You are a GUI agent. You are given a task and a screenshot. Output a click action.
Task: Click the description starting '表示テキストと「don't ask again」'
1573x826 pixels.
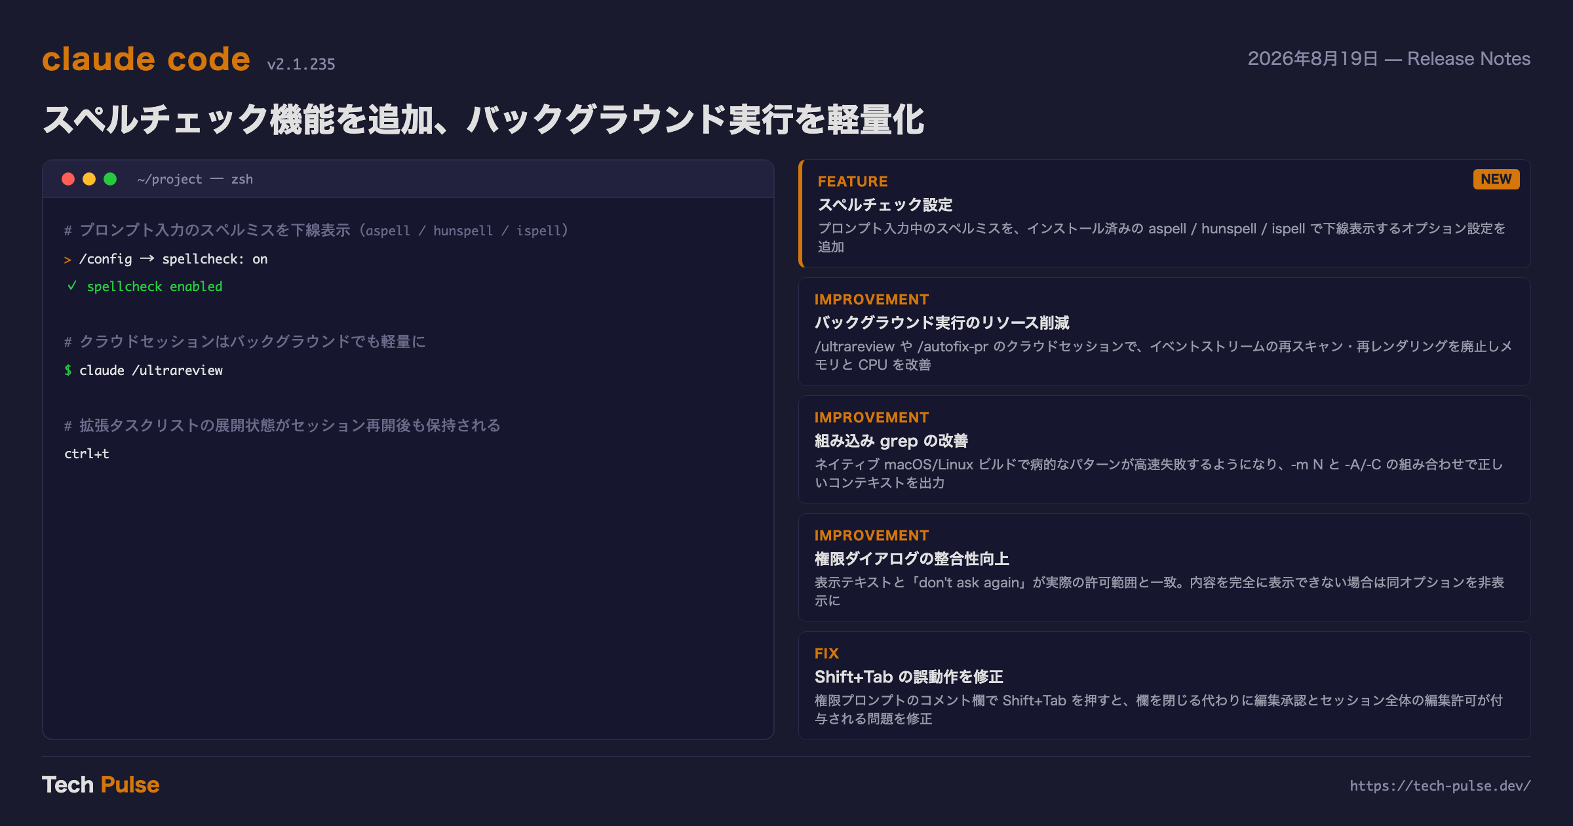(x=1159, y=591)
